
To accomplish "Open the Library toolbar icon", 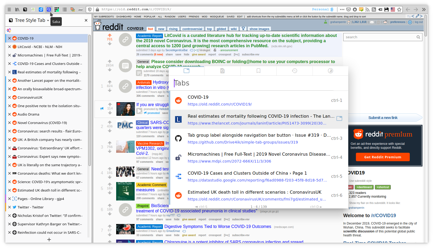I will (17, 9).
